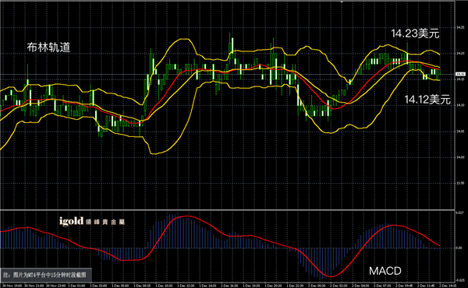The height and width of the screenshot is (288, 468).
Task: Click the igold logo watermark
Action: coord(92,221)
